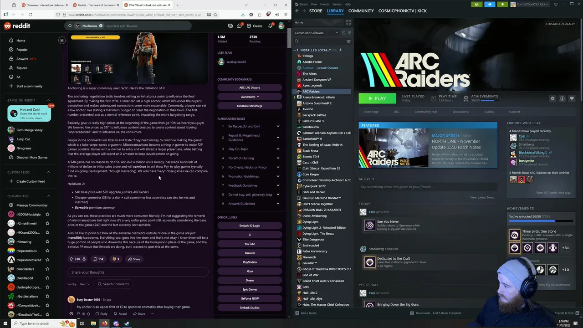
Task: Favorite r/battlestations community star
Action: tap(47, 297)
